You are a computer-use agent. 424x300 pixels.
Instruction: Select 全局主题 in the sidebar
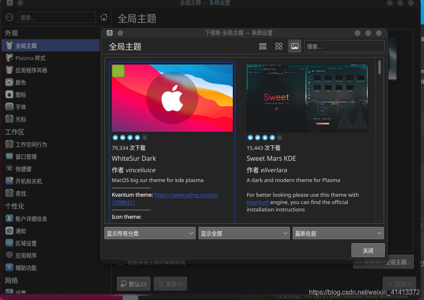(x=51, y=45)
